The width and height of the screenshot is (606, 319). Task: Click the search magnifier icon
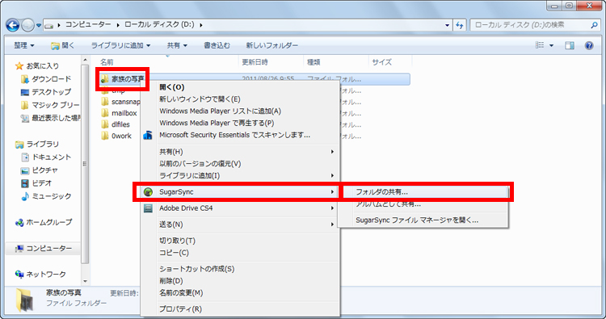595,25
